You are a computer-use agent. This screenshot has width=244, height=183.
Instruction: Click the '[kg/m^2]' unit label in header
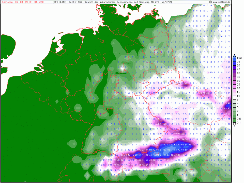[x=163, y=2]
